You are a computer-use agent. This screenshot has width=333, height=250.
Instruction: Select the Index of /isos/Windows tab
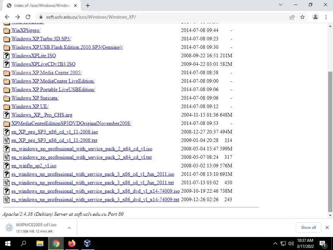[42, 6]
